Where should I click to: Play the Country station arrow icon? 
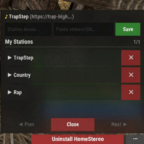click(10, 75)
